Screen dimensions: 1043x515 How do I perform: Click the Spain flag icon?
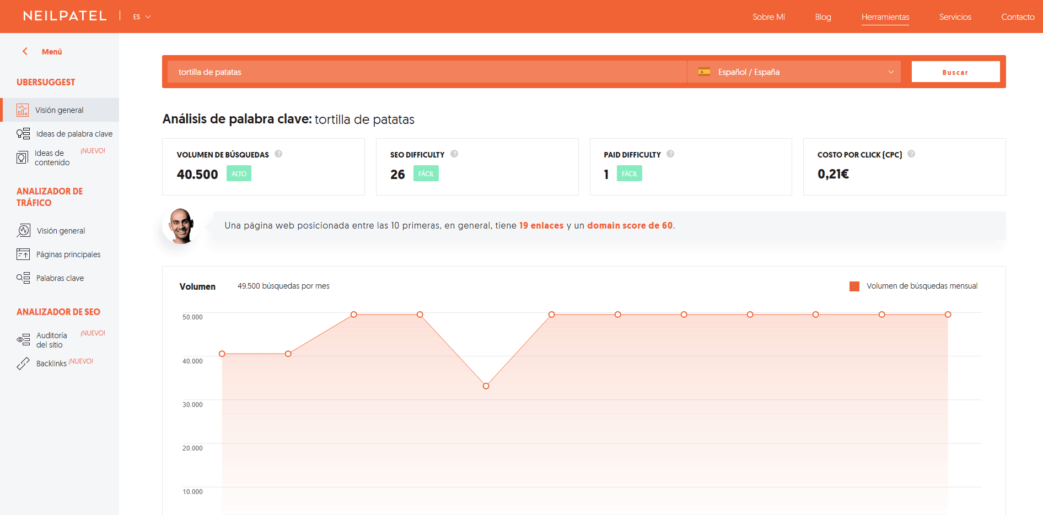click(704, 72)
